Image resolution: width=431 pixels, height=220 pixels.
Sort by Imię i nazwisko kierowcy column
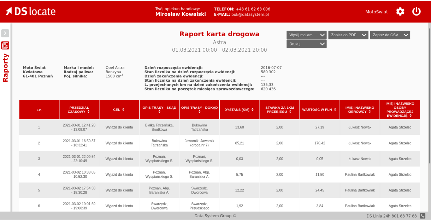click(360, 110)
